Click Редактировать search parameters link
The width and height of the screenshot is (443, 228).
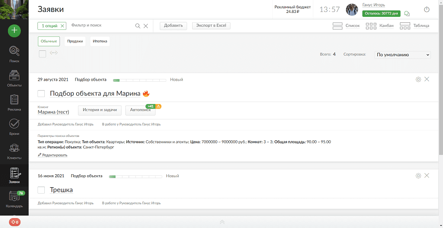click(53, 155)
